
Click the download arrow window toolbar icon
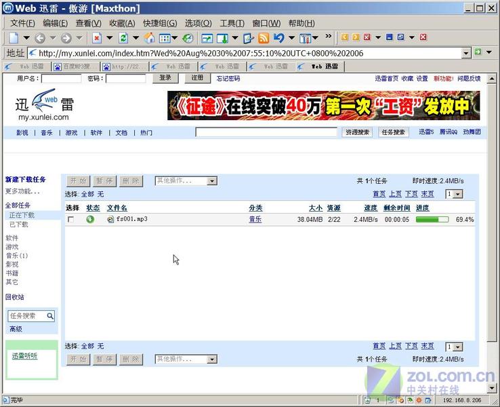pos(222,39)
